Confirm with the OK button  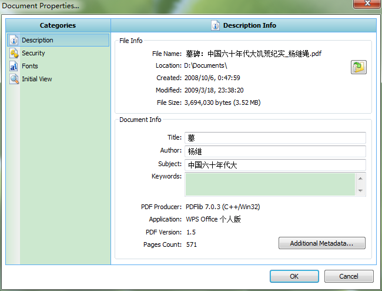(294, 276)
